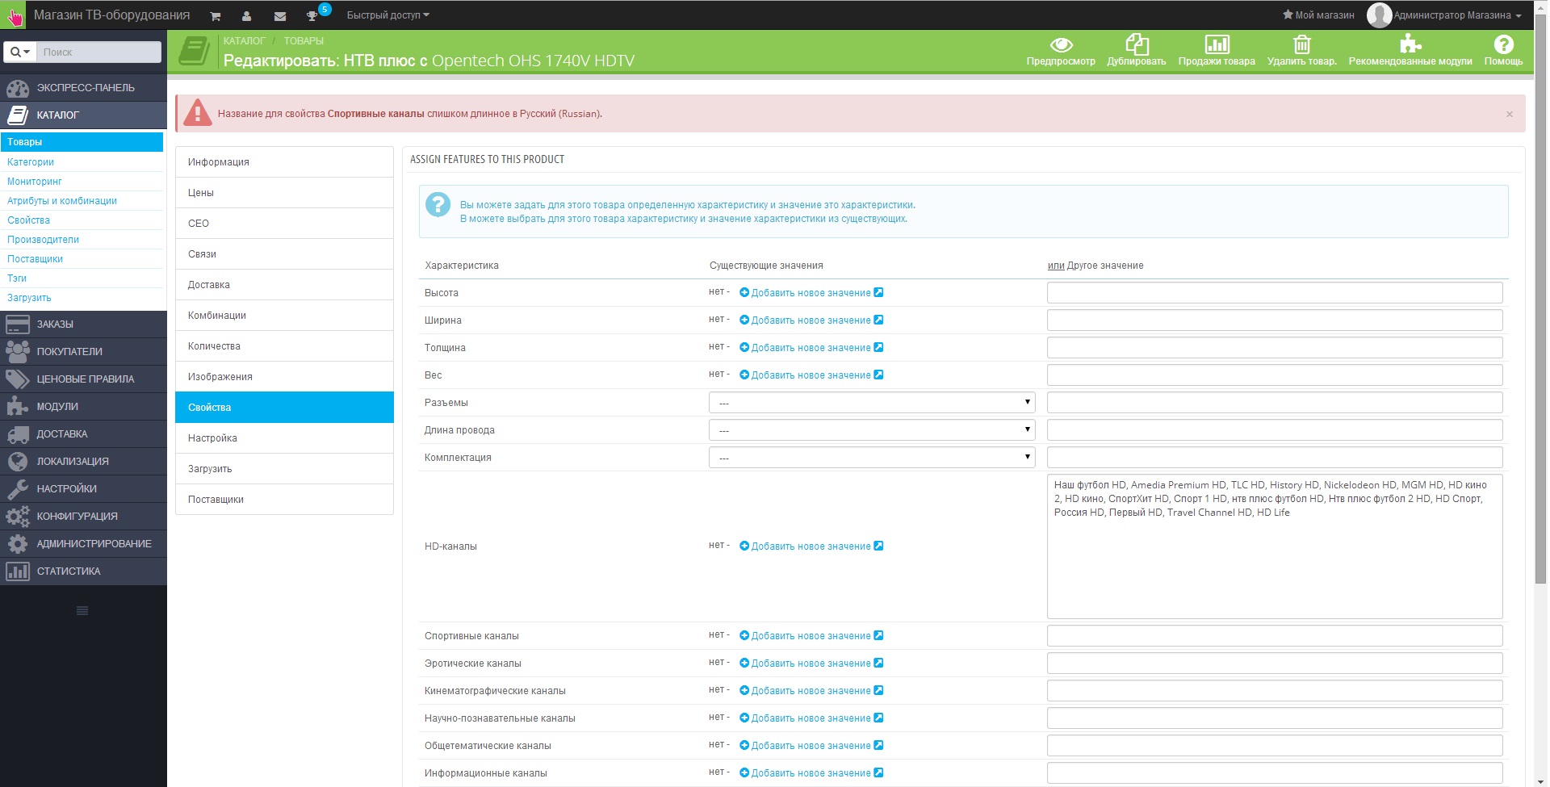Expand the Длина провода dropdown
Image resolution: width=1550 pixels, height=787 pixels.
point(872,429)
